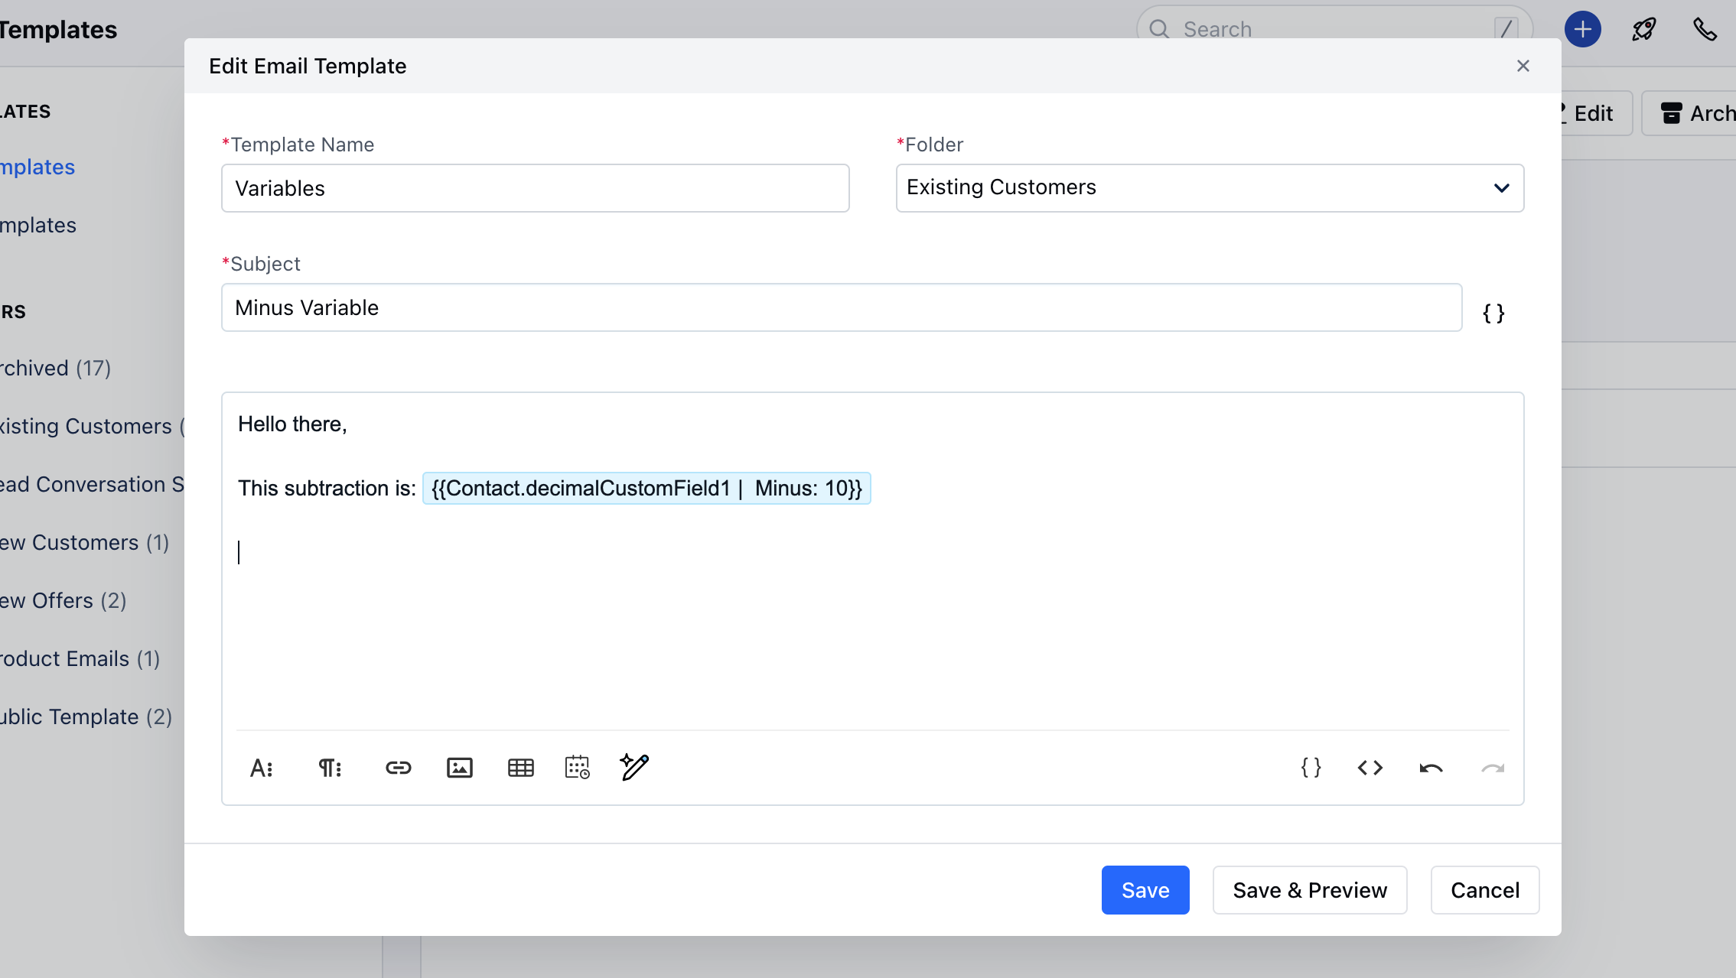Click the insert link icon
The image size is (1736, 978).
398,768
